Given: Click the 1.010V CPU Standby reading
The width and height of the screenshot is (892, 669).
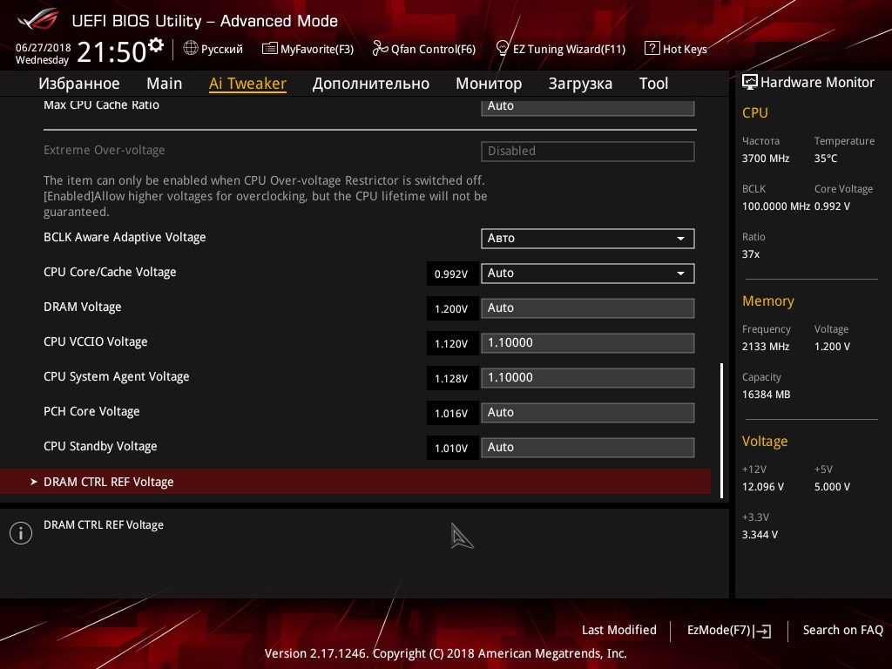Looking at the screenshot, I should tap(452, 449).
